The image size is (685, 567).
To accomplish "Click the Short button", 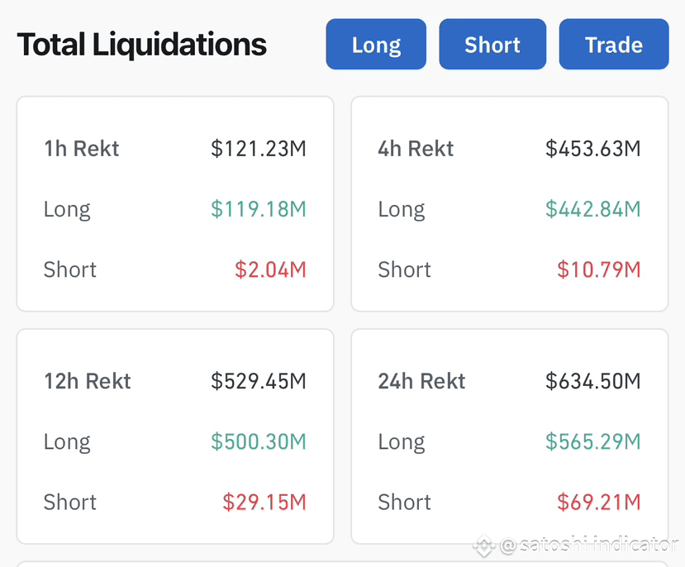I will click(492, 44).
